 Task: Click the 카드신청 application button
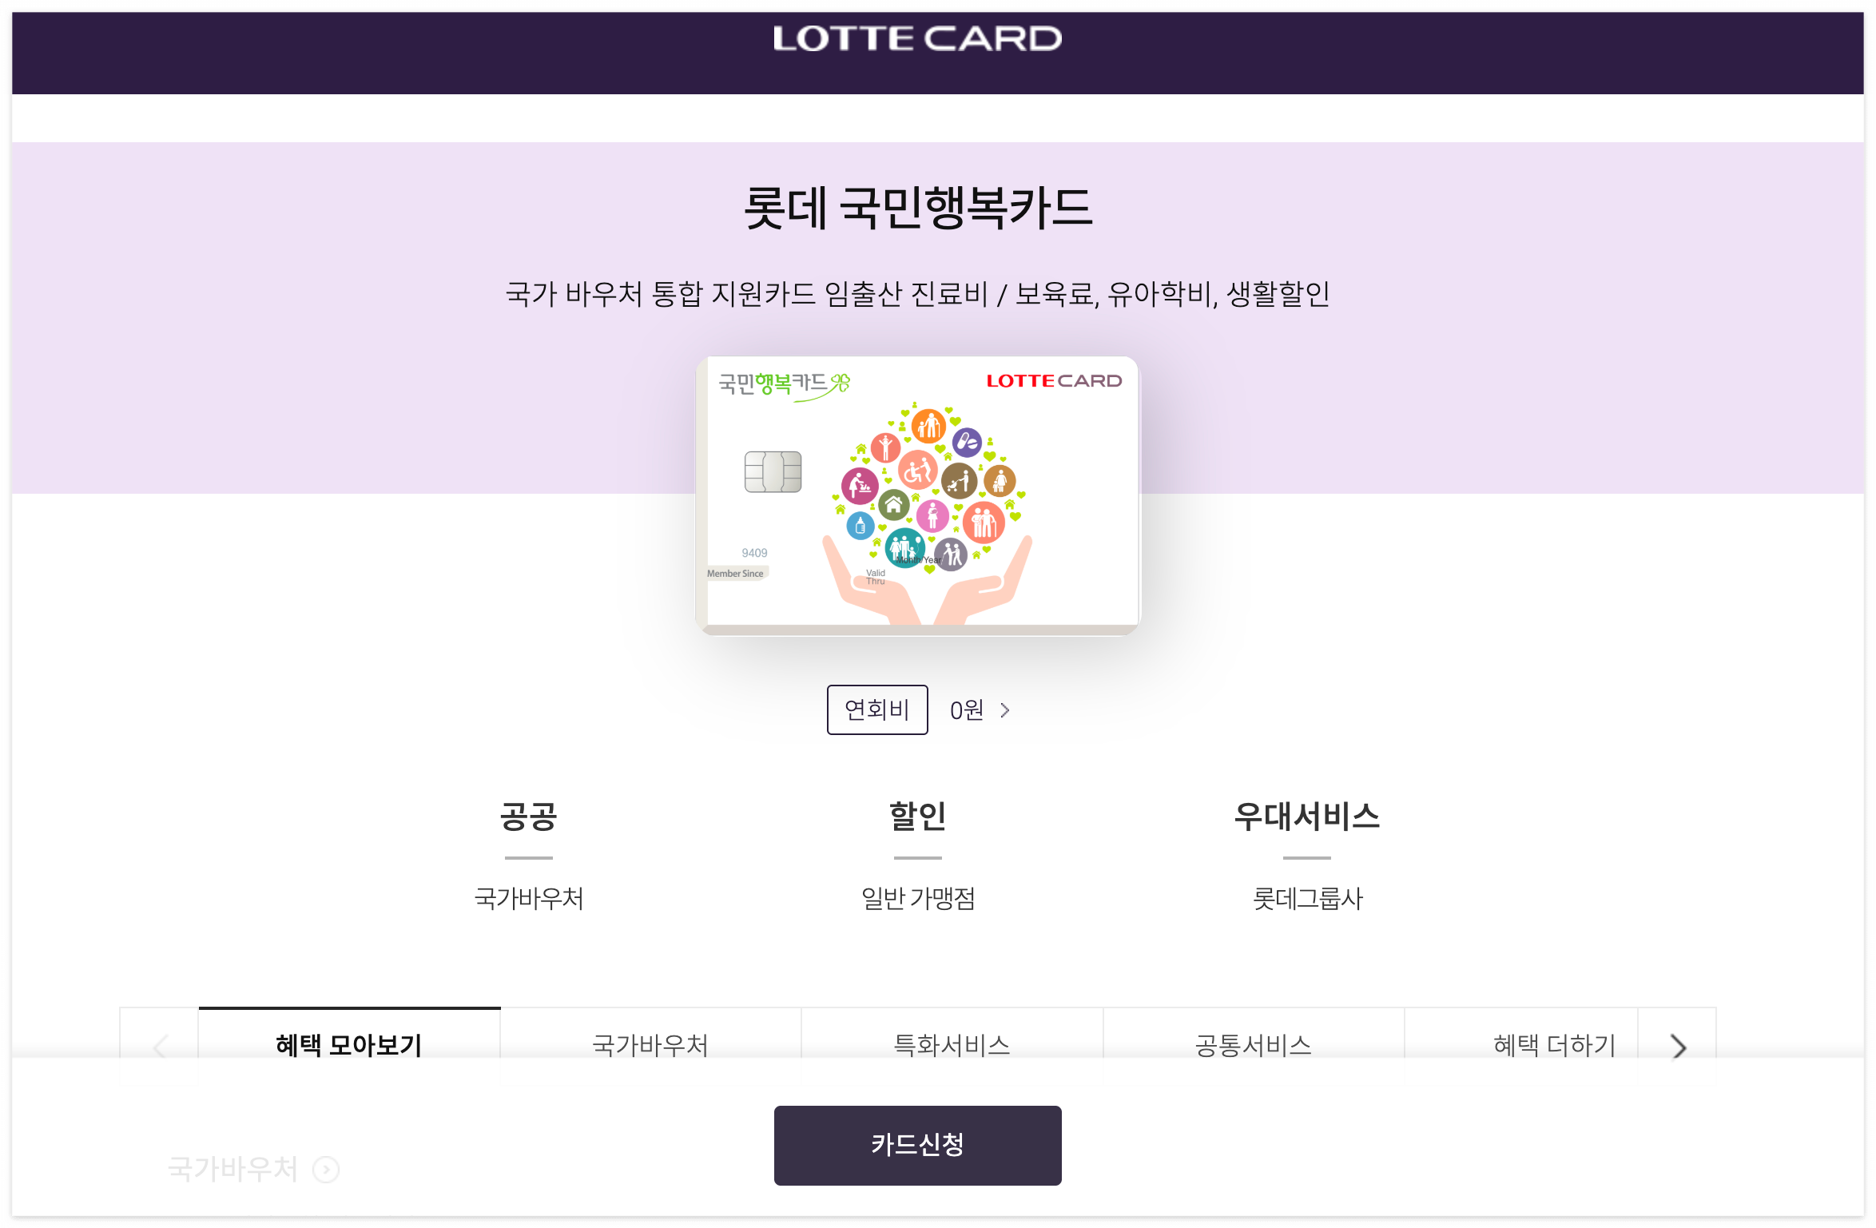pos(916,1145)
